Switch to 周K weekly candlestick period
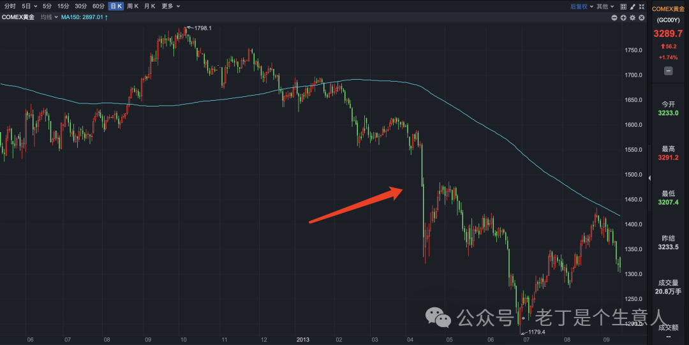Screen dimensions: 689x345 [x=133, y=6]
